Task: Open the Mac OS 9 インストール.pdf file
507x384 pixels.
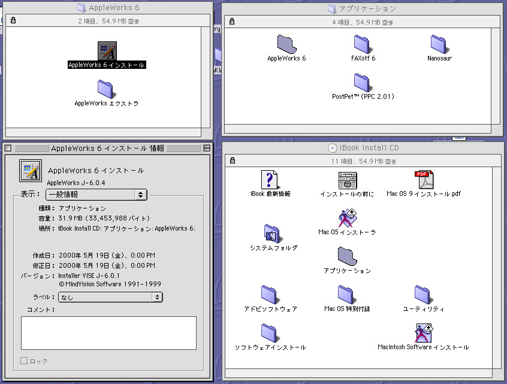Action: tap(424, 179)
